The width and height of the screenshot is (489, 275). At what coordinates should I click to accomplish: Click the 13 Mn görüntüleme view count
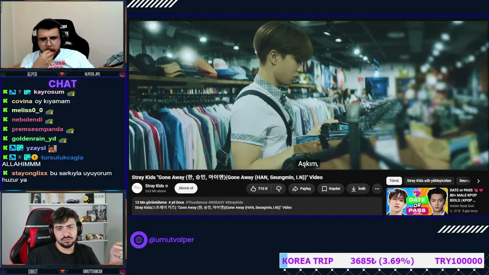pos(151,202)
